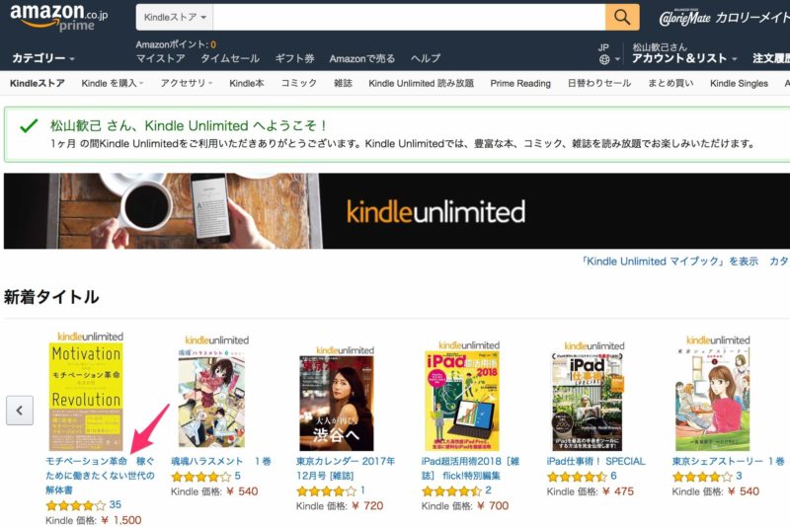Click the orange search magnifier button
790x527 pixels.
pos(622,17)
